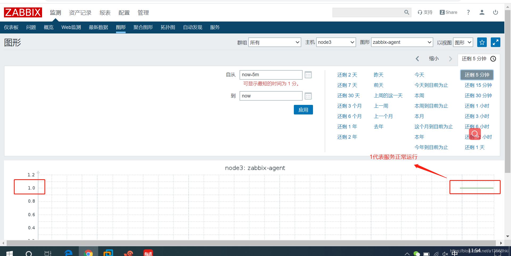
Task: Go to 拓扑图 submenu
Action: tap(168, 27)
